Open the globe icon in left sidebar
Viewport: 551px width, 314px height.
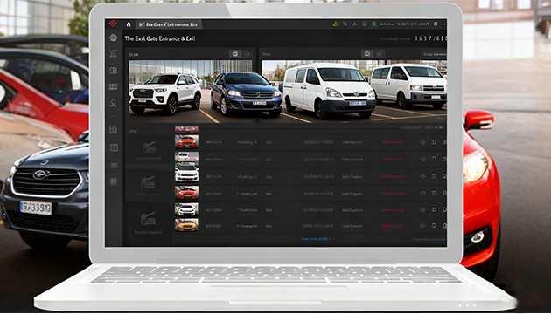pyautogui.click(x=113, y=38)
